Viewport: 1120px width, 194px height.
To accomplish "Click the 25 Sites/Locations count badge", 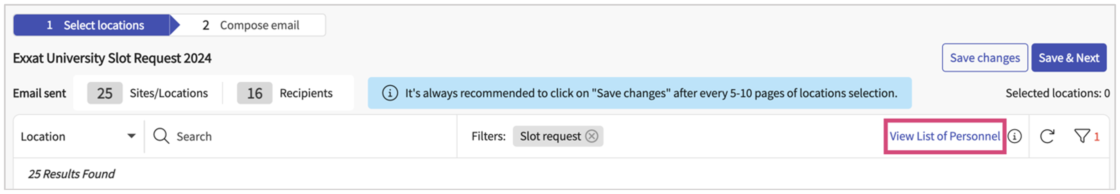I will click(x=104, y=93).
